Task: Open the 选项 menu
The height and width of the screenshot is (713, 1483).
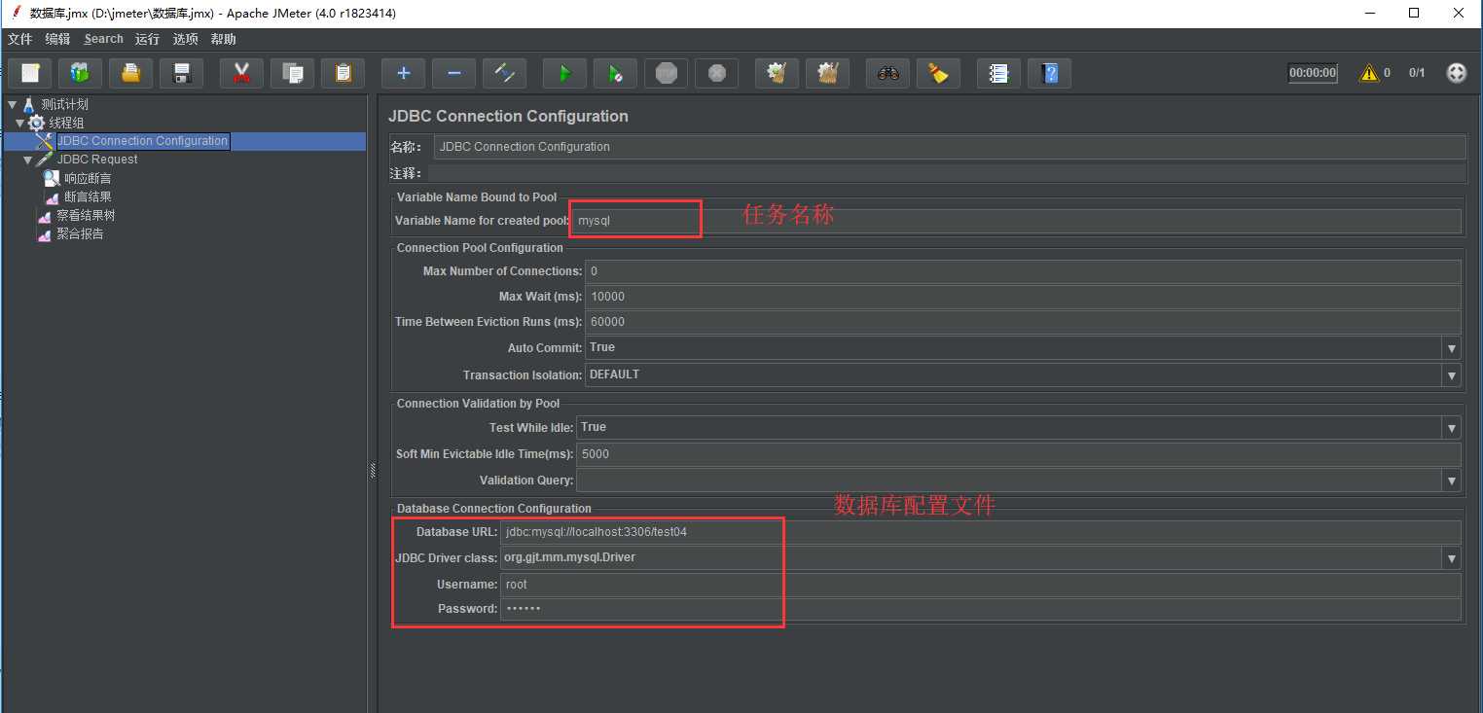Action: click(x=185, y=39)
